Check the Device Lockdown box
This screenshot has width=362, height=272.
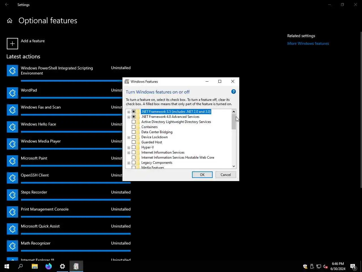[134, 137]
